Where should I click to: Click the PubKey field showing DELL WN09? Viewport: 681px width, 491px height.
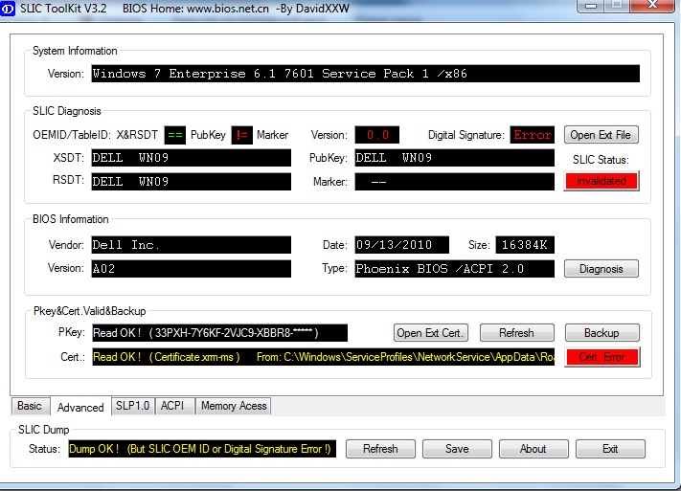point(454,158)
